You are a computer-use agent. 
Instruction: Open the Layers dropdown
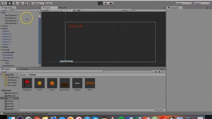coord(184,4)
